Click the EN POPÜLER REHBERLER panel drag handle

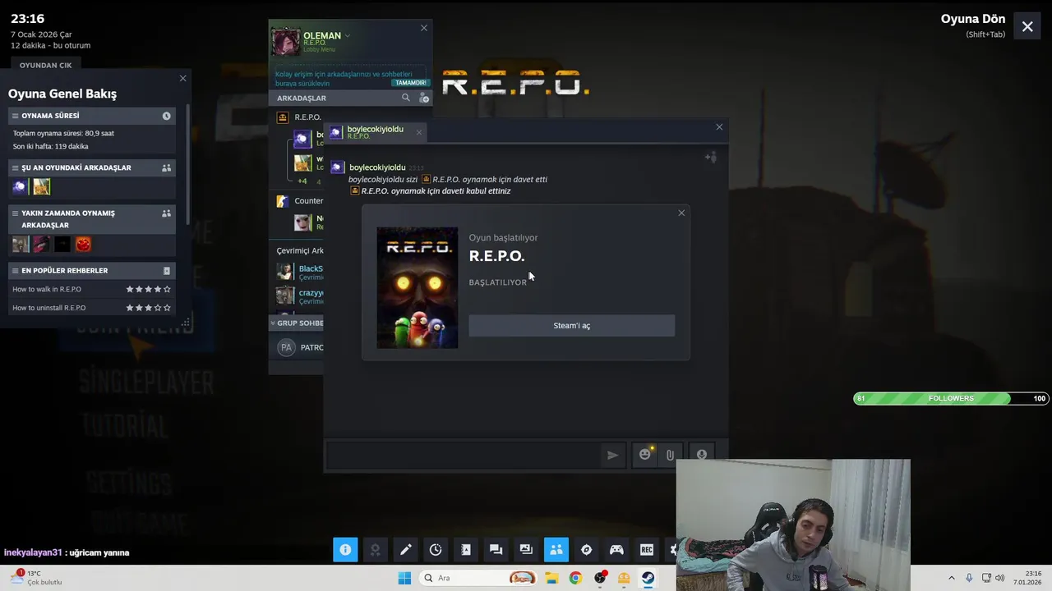[15, 270]
